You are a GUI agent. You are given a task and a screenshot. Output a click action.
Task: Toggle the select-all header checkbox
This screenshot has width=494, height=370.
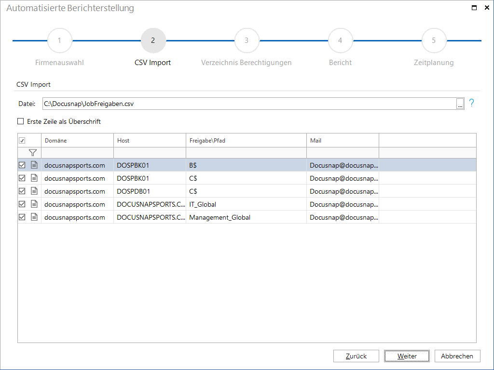[22, 141]
